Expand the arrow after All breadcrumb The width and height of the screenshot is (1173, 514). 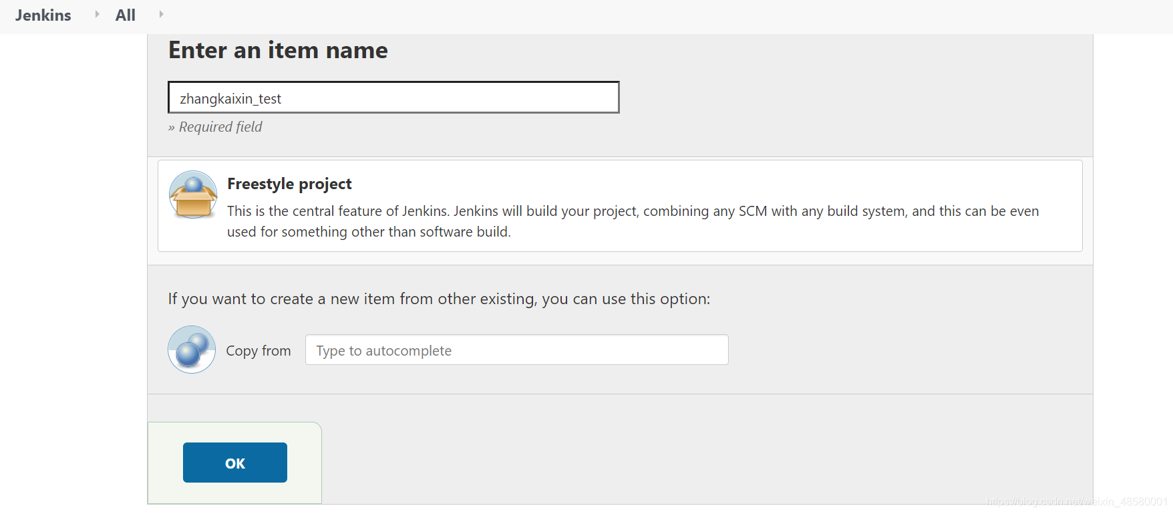point(161,14)
